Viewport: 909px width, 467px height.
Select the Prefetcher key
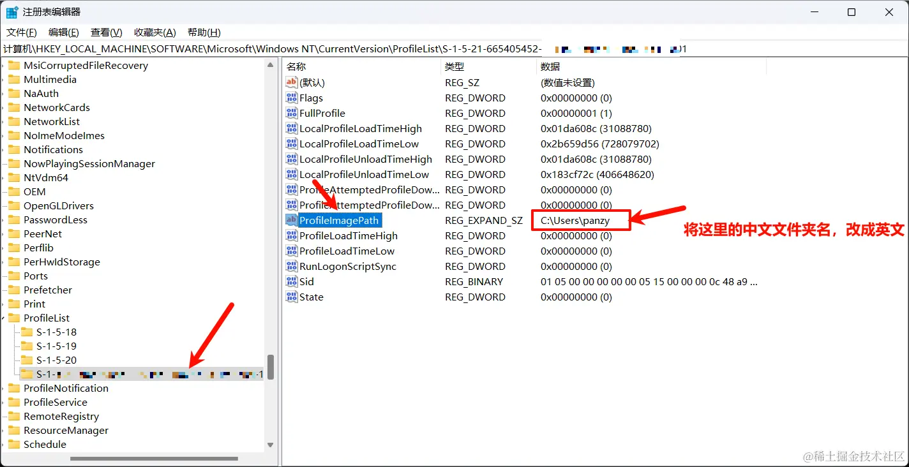pyautogui.click(x=48, y=290)
